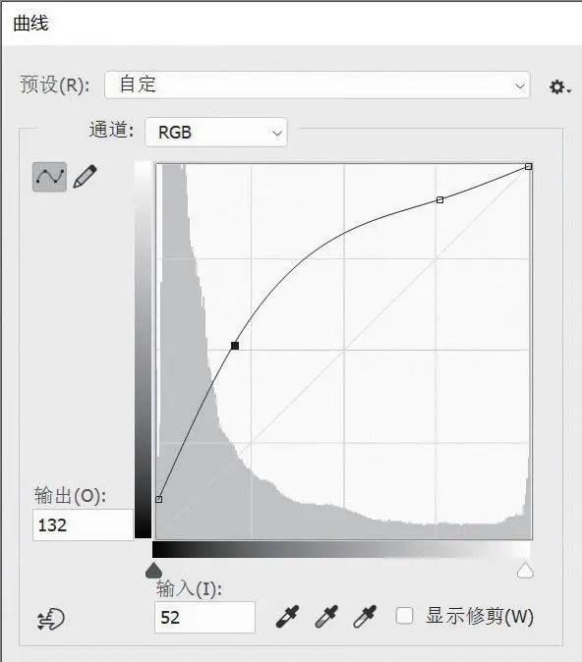Select the solid black curve control point
The height and width of the screenshot is (662, 582).
(235, 346)
